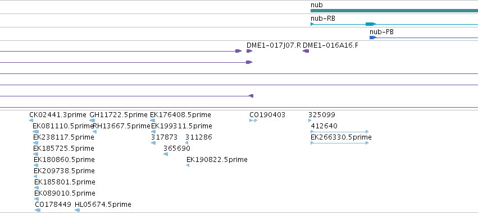Click RH13667.5prime EST label
This screenshot has width=478, height=213.
pos(122,126)
